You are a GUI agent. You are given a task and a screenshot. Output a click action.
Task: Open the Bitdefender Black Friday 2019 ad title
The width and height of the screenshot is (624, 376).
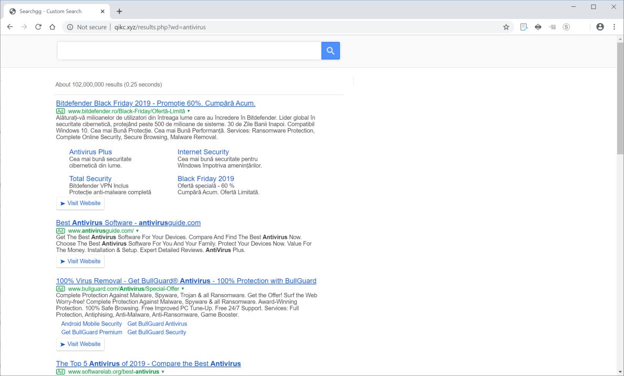(155, 103)
